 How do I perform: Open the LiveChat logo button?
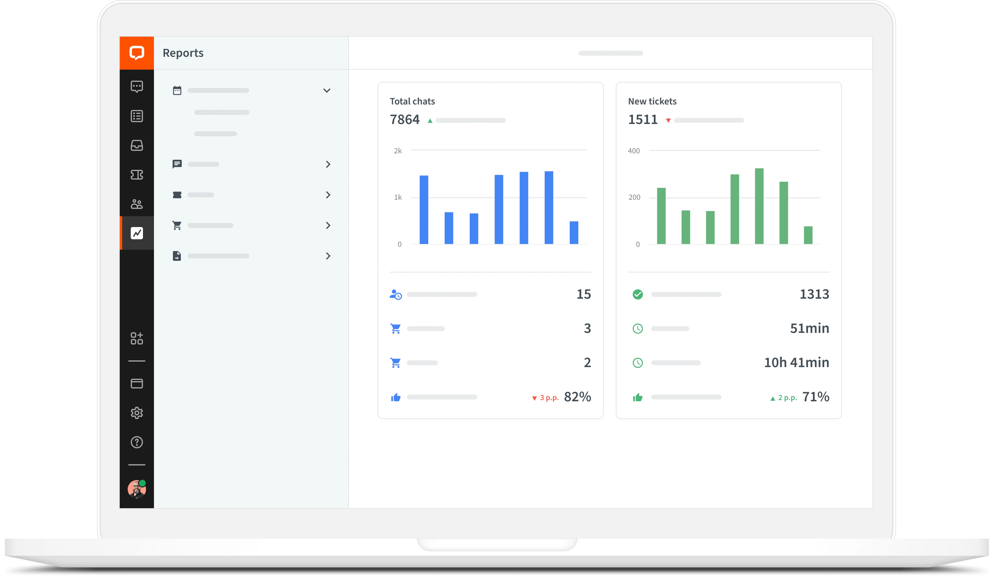coord(137,53)
